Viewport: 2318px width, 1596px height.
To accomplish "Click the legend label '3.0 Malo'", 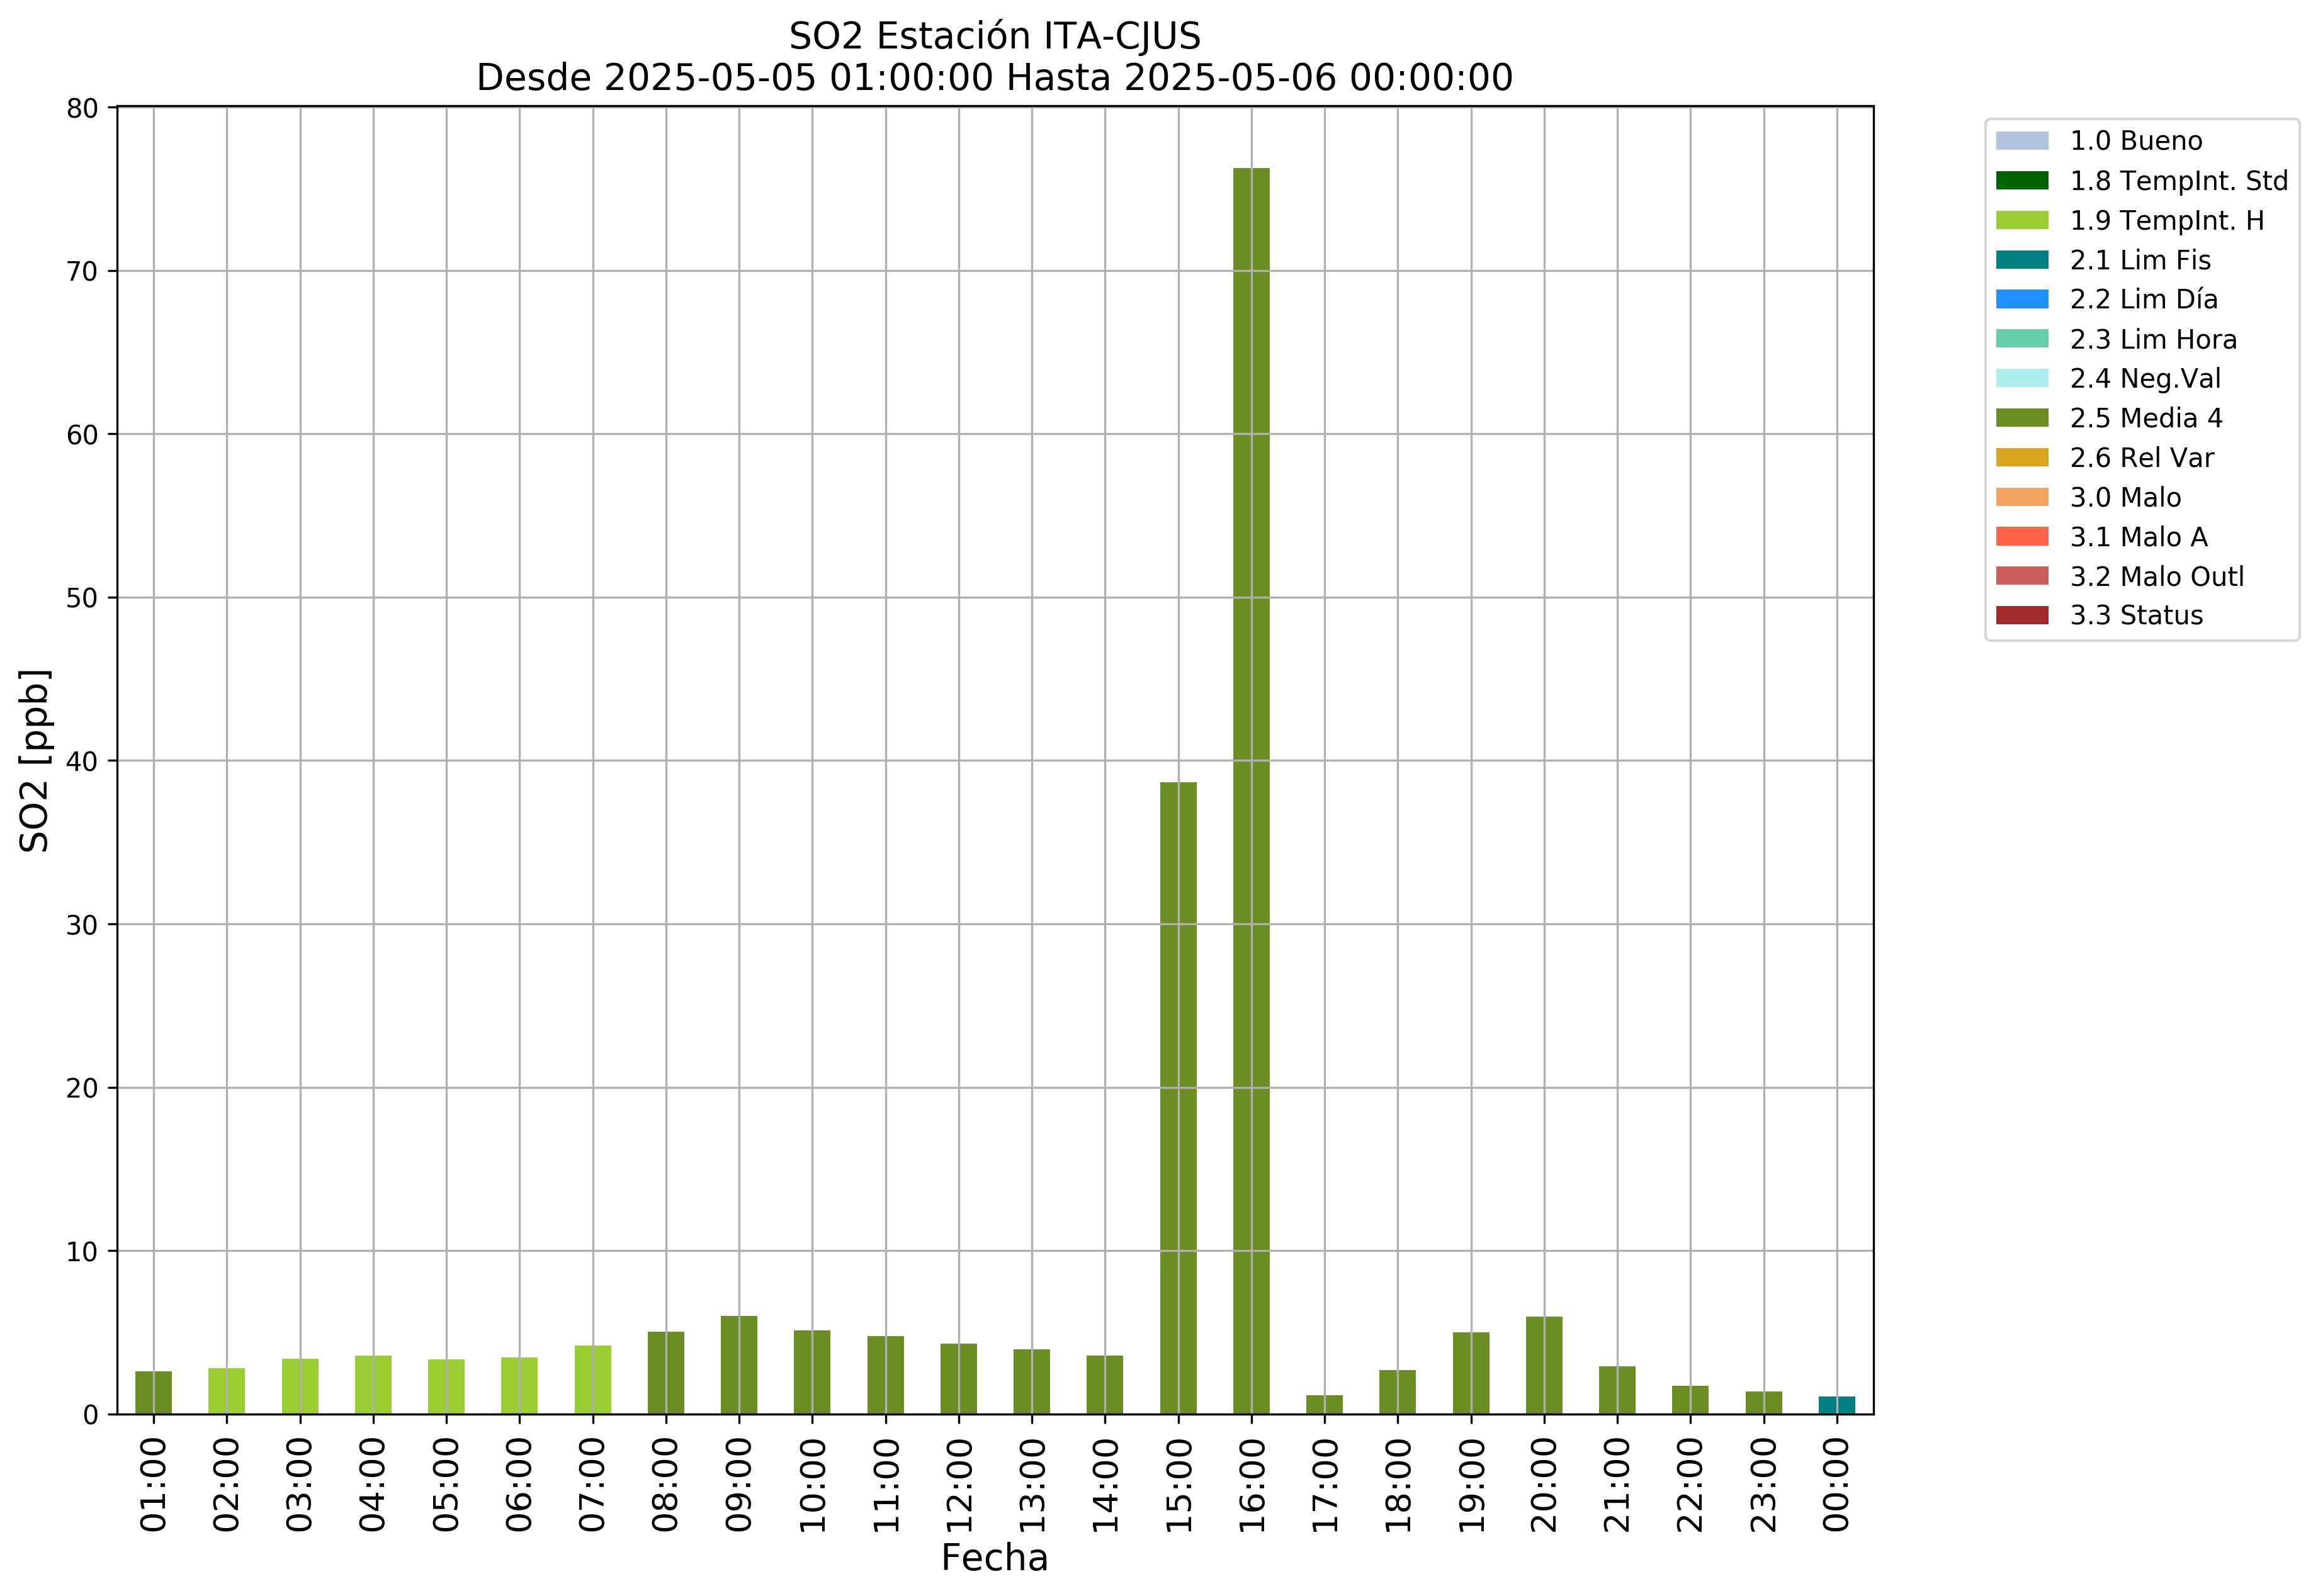I will 2125,497.
